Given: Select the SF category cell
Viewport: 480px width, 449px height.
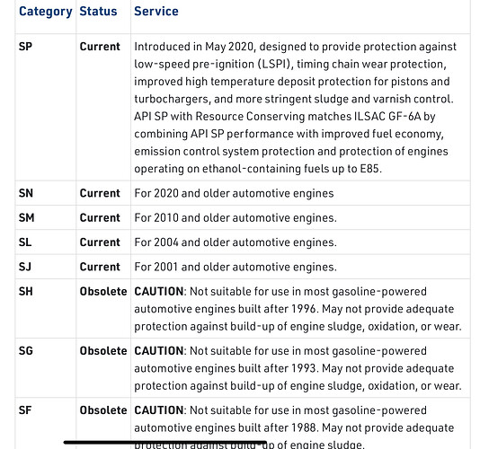Looking at the screenshot, I should (x=25, y=410).
